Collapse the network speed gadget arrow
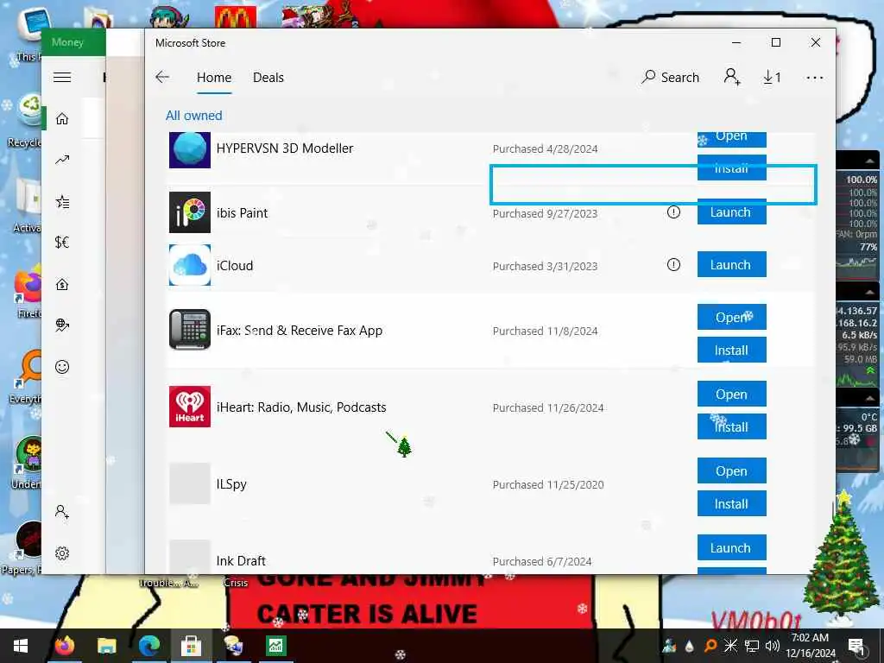 pos(868,291)
